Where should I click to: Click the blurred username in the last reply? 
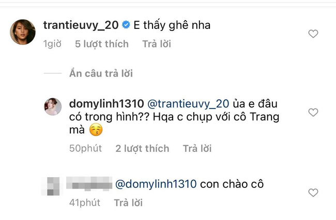90,182
